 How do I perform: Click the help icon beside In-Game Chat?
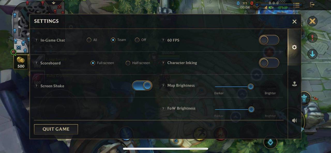pos(36,40)
